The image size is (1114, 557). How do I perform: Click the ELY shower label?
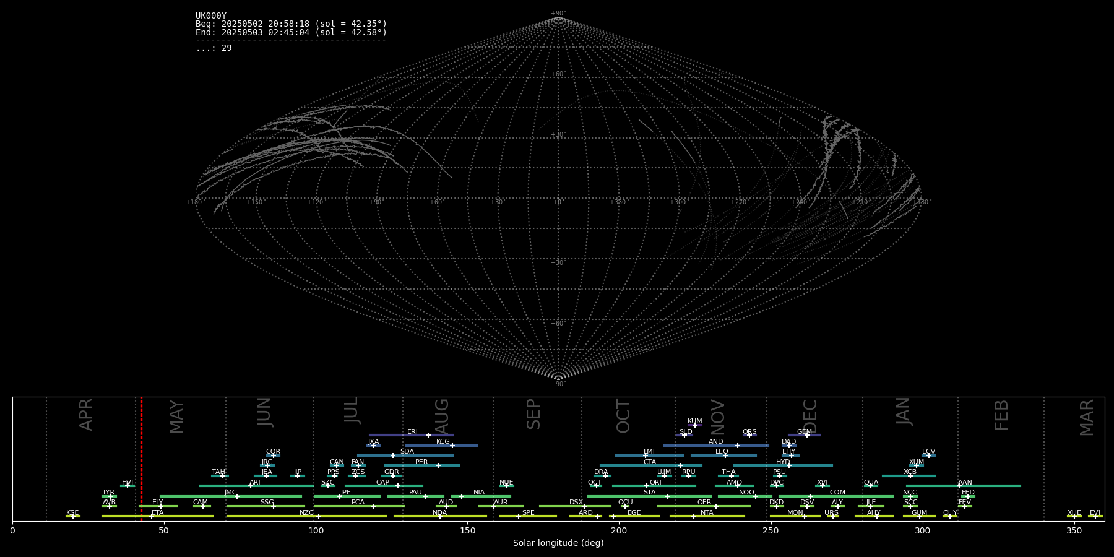[158, 503]
